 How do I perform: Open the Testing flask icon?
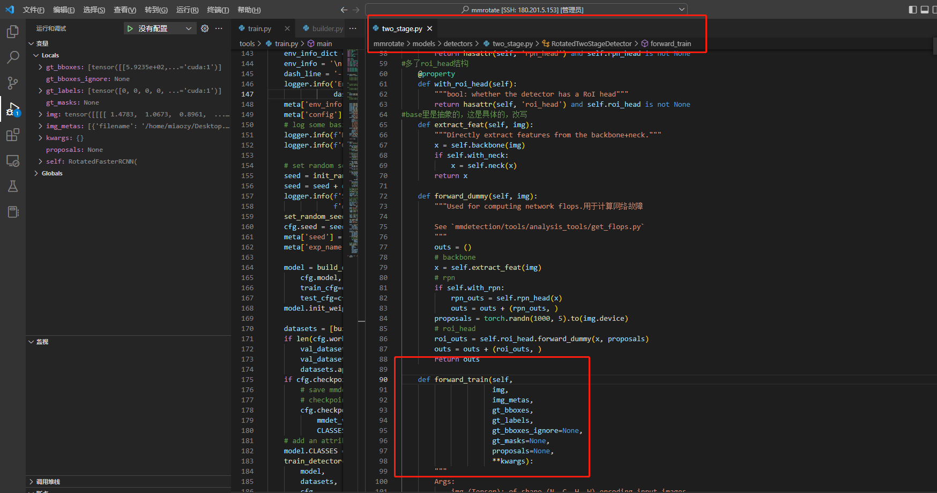pos(13,186)
